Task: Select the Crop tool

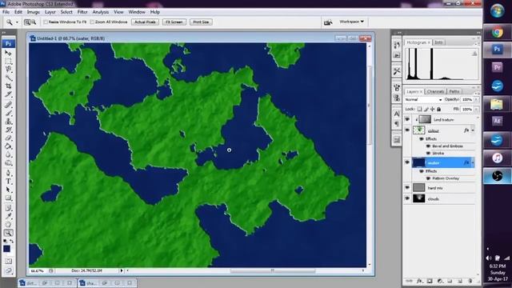Action: pos(8,86)
